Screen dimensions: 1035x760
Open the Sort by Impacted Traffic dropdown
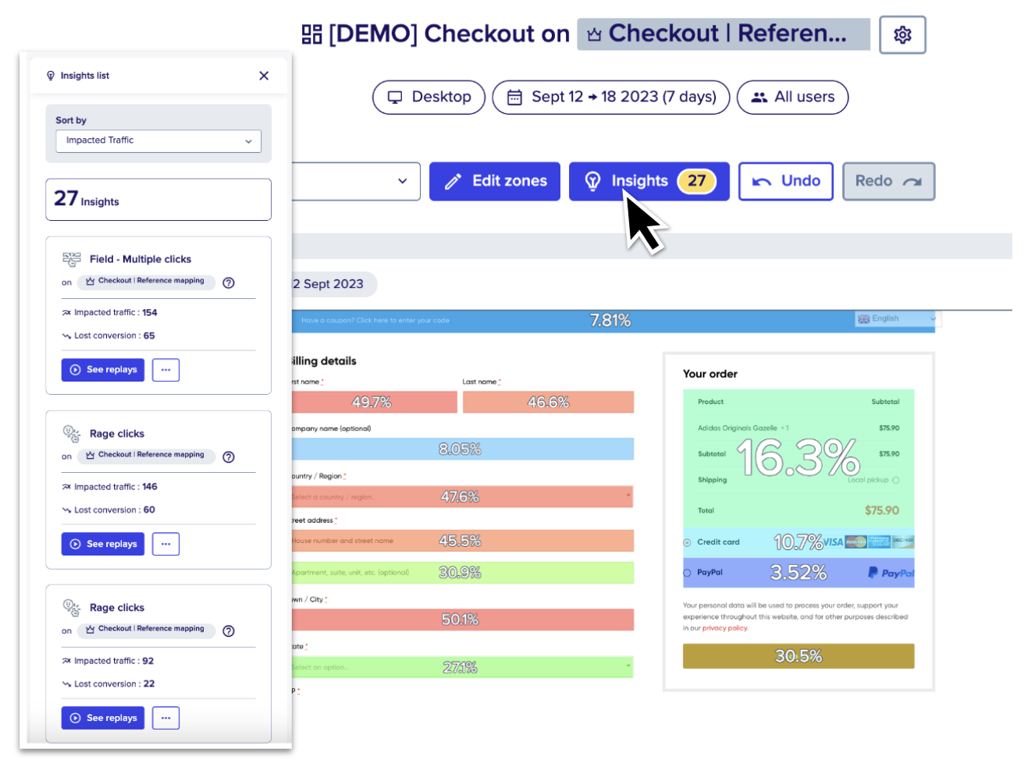pyautogui.click(x=158, y=141)
